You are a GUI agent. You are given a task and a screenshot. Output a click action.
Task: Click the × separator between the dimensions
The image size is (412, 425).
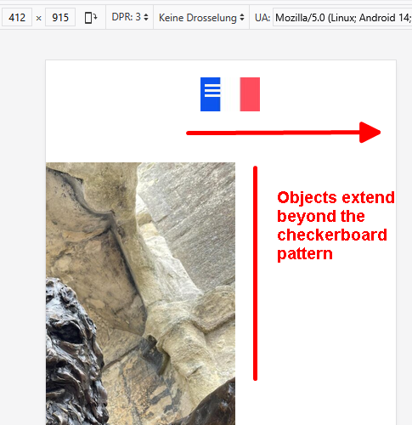[39, 18]
